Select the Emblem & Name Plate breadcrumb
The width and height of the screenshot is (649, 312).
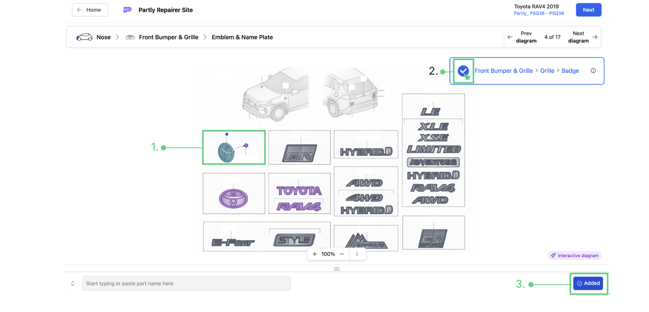coord(242,37)
